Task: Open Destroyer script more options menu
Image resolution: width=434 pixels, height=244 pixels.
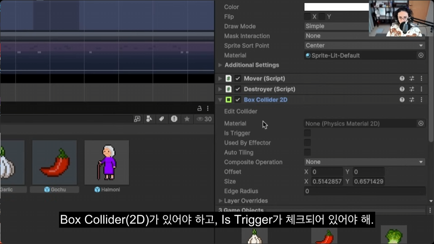Action: [421, 89]
